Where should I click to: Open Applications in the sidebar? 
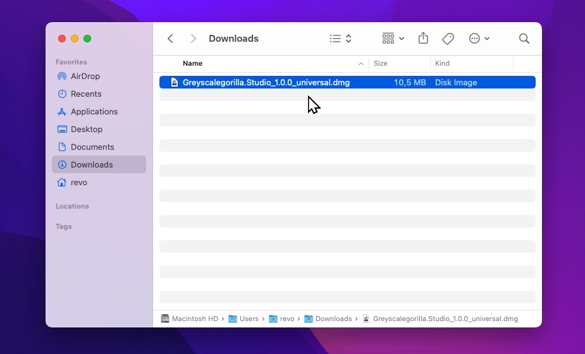coord(99,111)
